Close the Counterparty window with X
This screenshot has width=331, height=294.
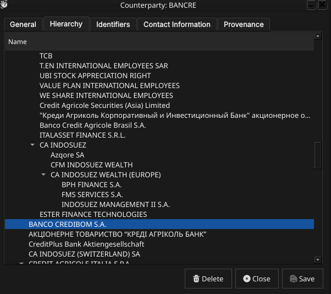pyautogui.click(x=322, y=5)
